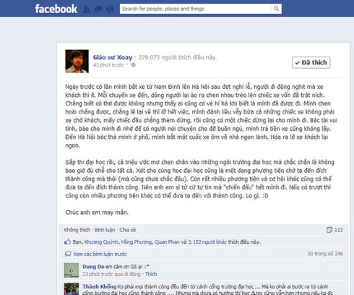Click the Facebook logo

(x=56, y=9)
